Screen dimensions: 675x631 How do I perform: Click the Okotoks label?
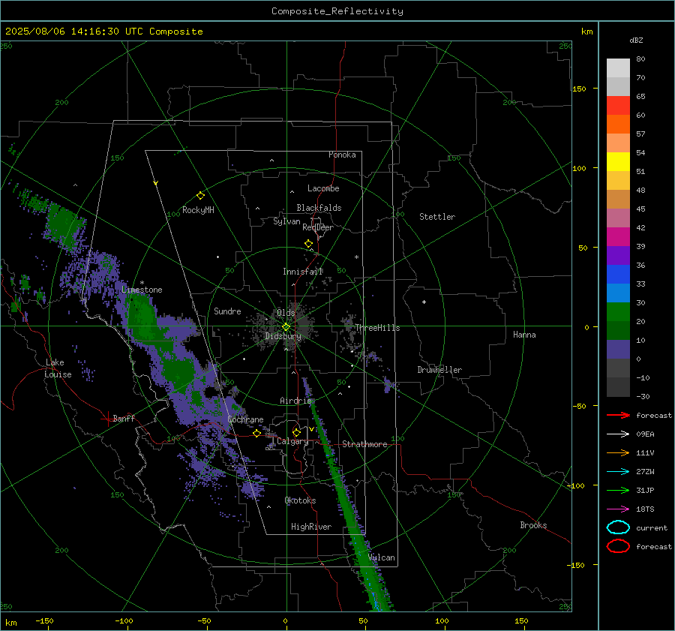pyautogui.click(x=300, y=500)
